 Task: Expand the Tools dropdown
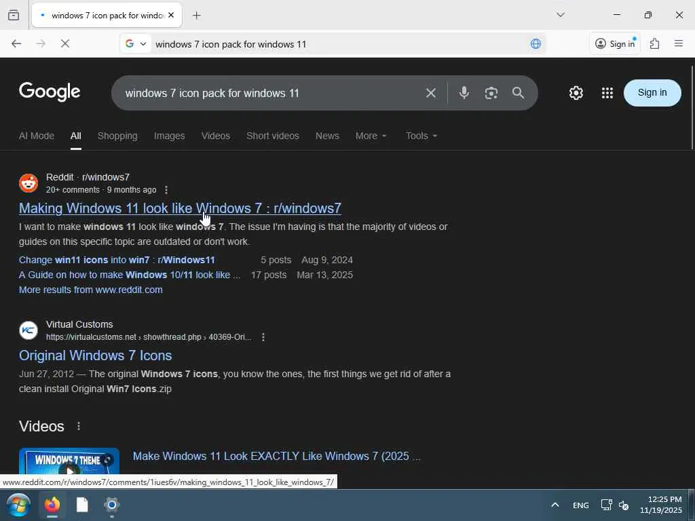click(421, 136)
